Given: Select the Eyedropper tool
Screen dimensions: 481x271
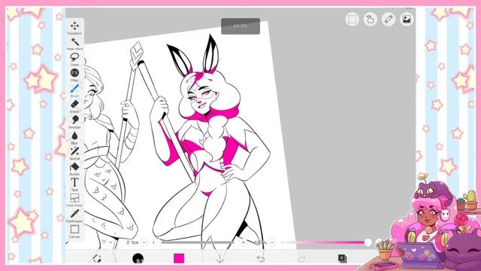Looking at the screenshot, I should 74,215.
